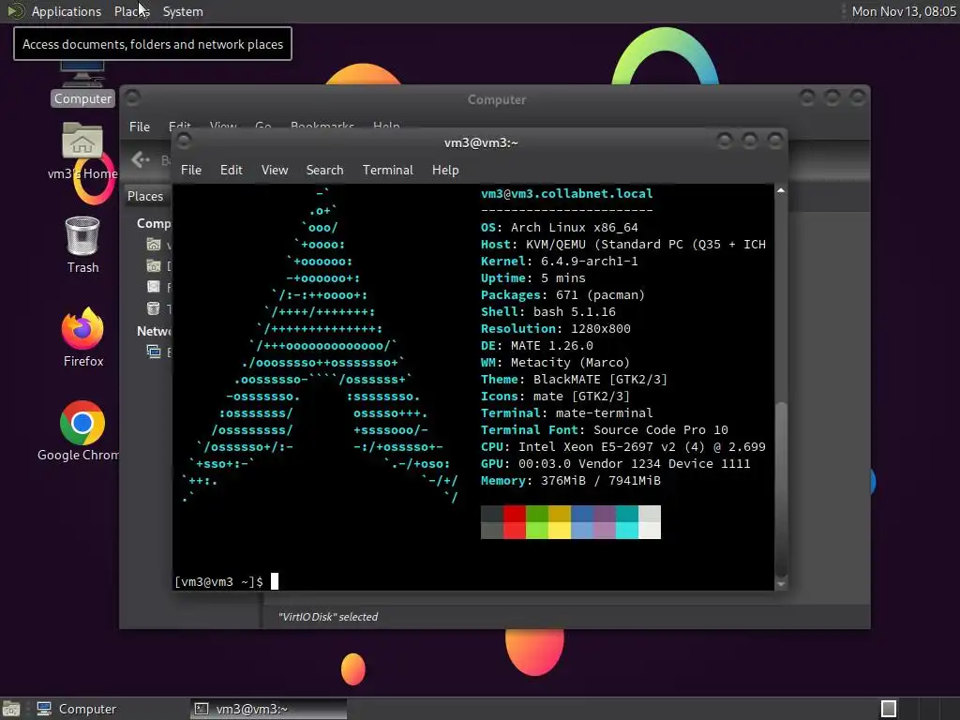Click the "Memory: 376MiB / 7941MiB" line
Screen dimensions: 960x720
coord(571,481)
